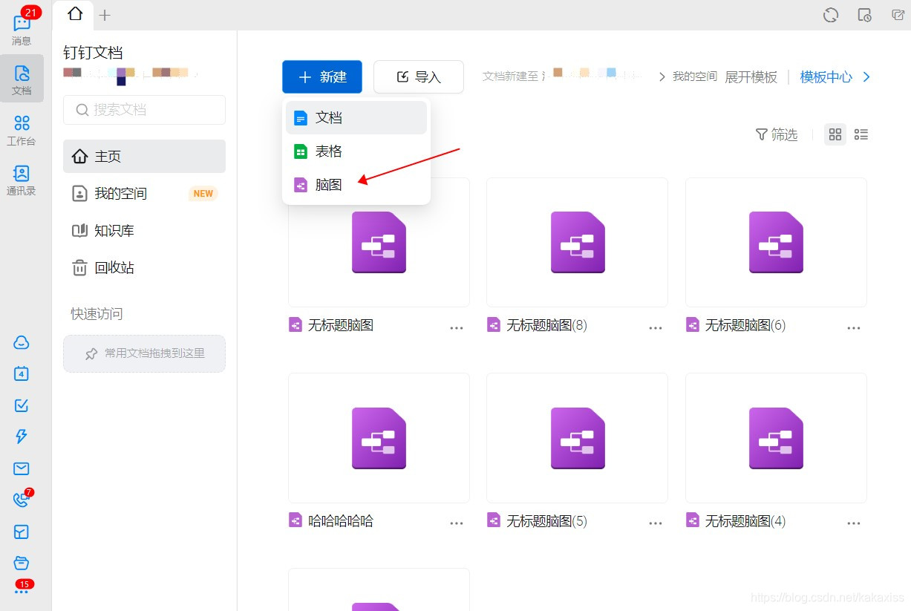Image resolution: width=911 pixels, height=611 pixels.
Task: Choose 表格 from the new menu
Action: (356, 151)
